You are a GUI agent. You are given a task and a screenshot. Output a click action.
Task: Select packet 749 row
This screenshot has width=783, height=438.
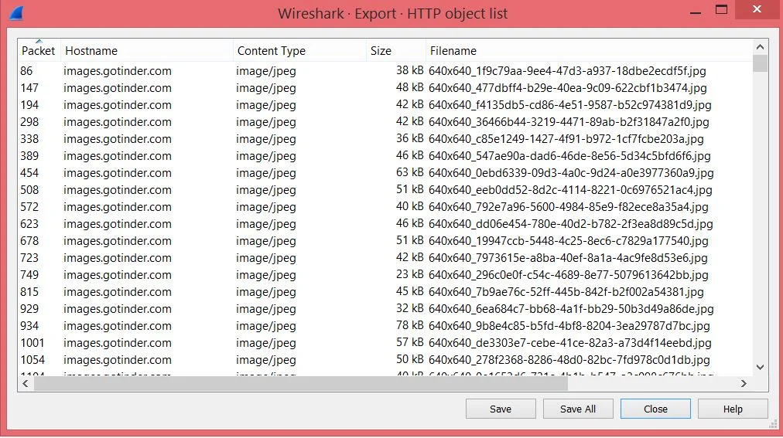coord(385,274)
